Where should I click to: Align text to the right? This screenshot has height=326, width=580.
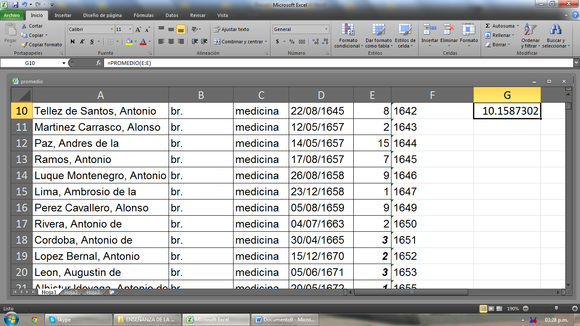[x=180, y=42]
